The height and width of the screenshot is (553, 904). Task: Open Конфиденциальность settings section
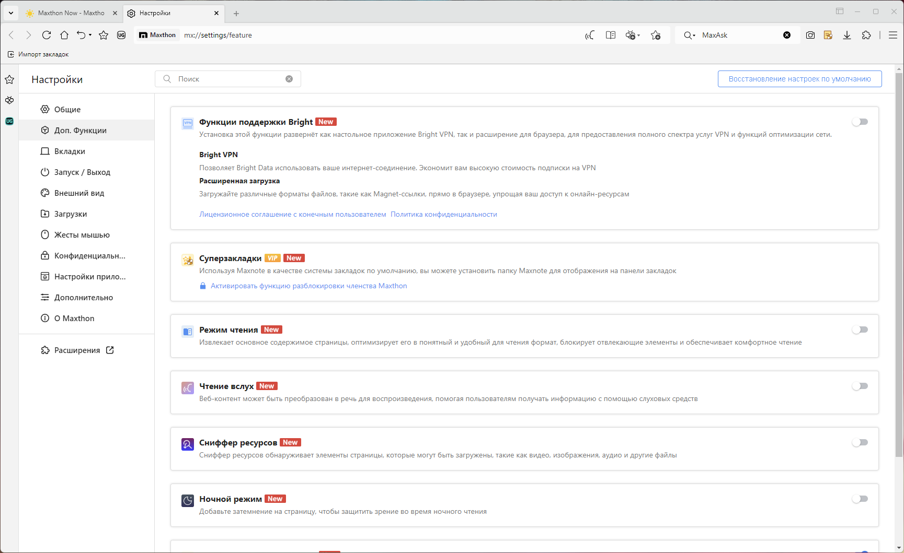pos(86,255)
